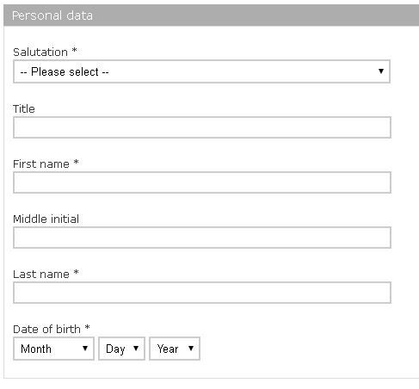Click the Day dropdown arrow icon
The height and width of the screenshot is (389, 419).
136,349
